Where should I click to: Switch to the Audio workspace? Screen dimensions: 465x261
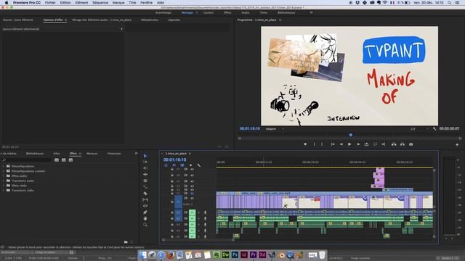tap(246, 13)
